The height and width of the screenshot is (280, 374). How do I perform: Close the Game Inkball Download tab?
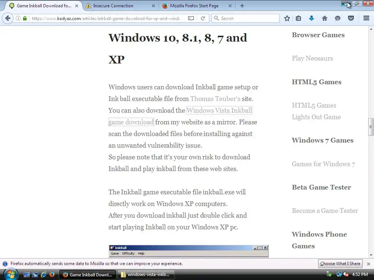pyautogui.click(x=77, y=6)
